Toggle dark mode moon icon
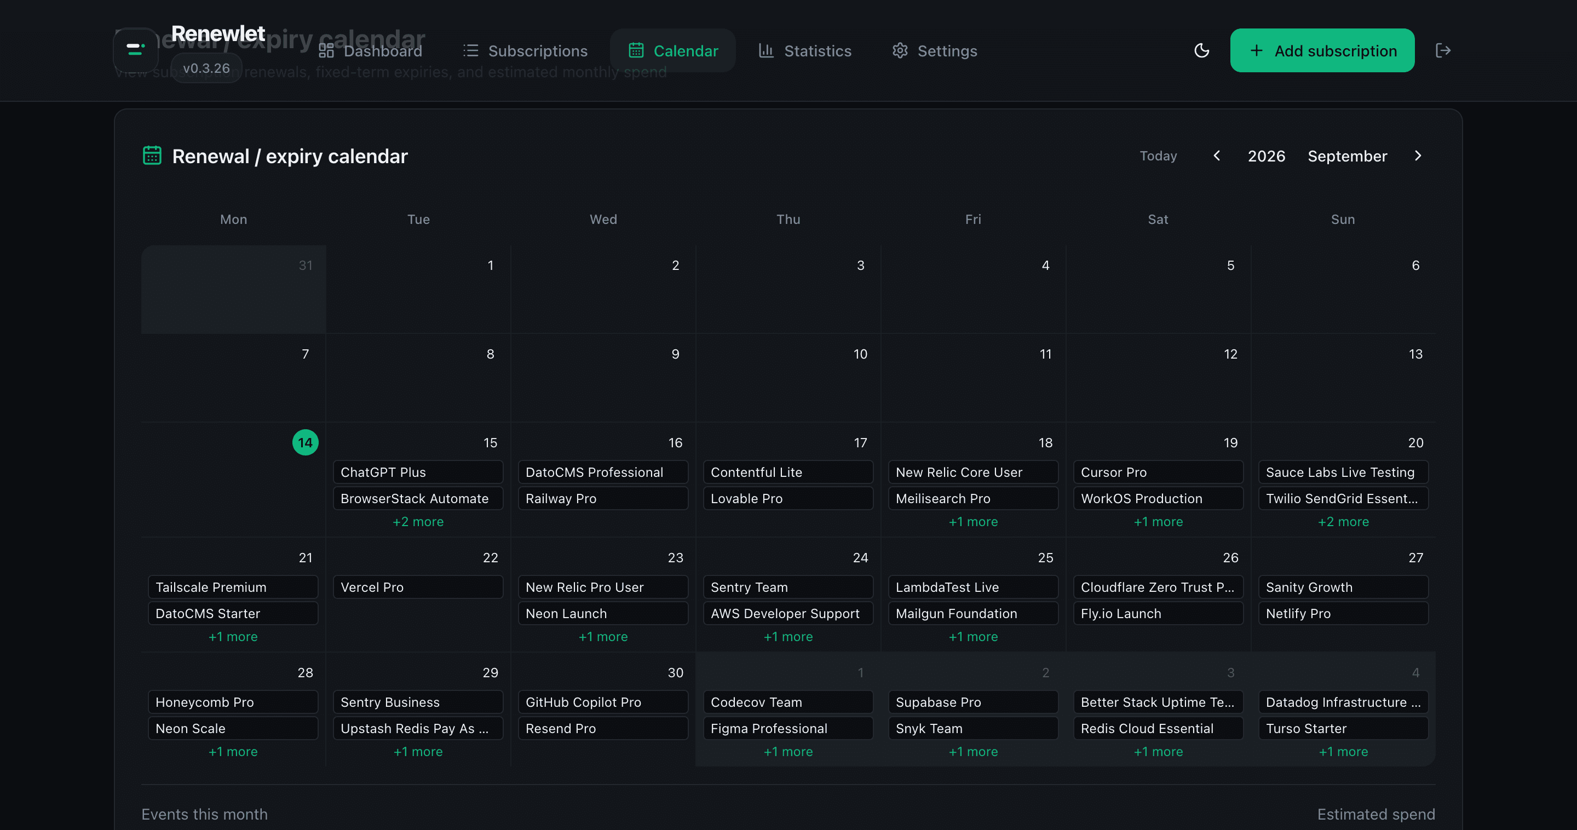1577x830 pixels. [1202, 50]
